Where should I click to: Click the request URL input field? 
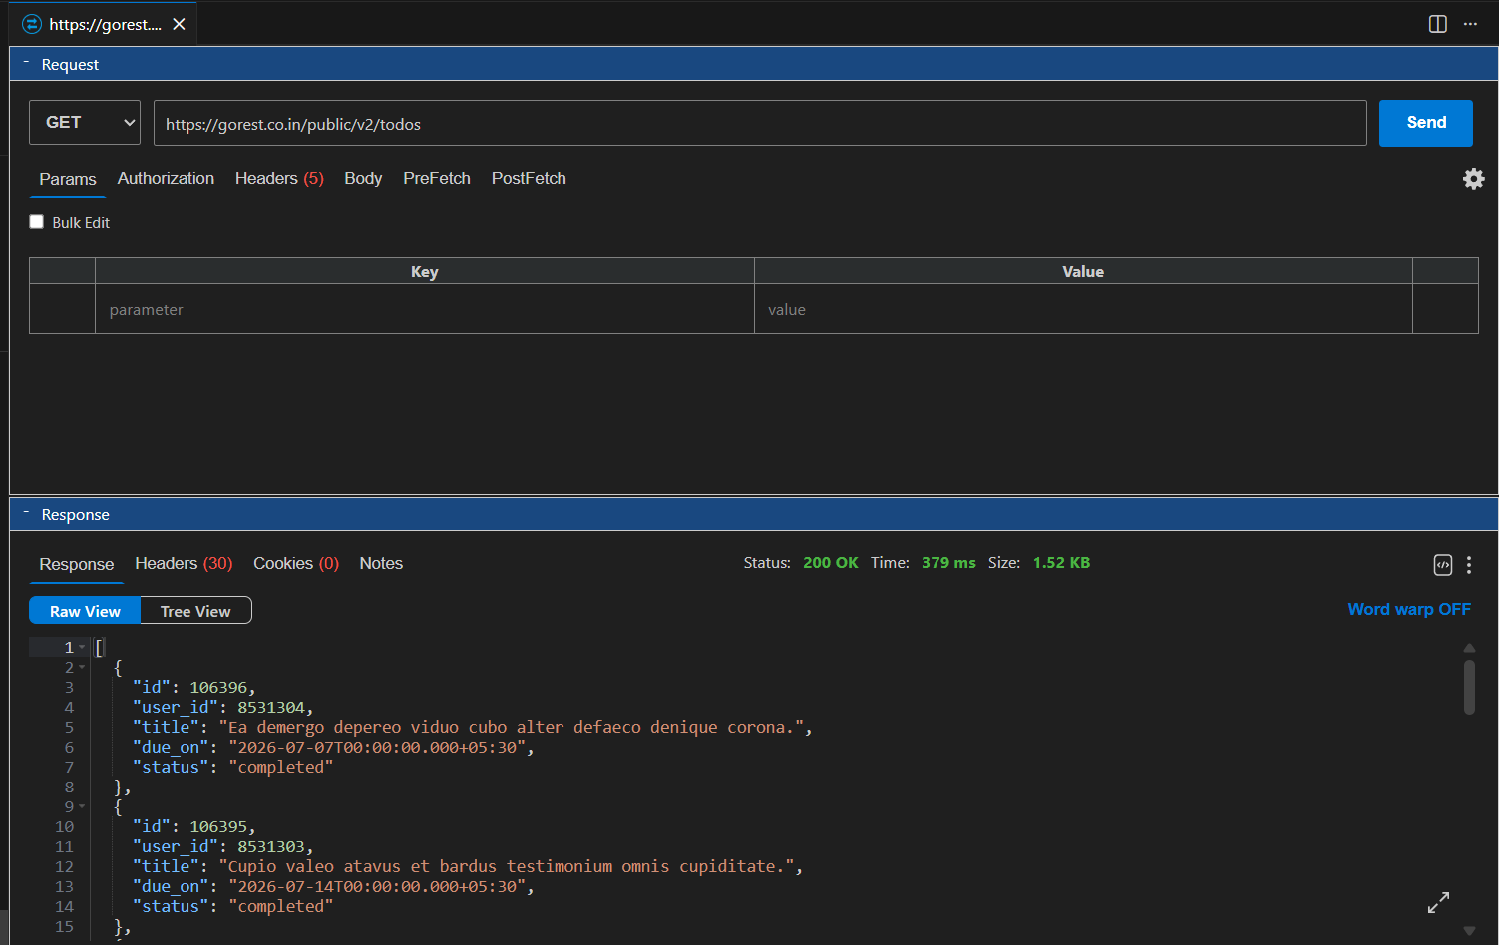tap(760, 123)
